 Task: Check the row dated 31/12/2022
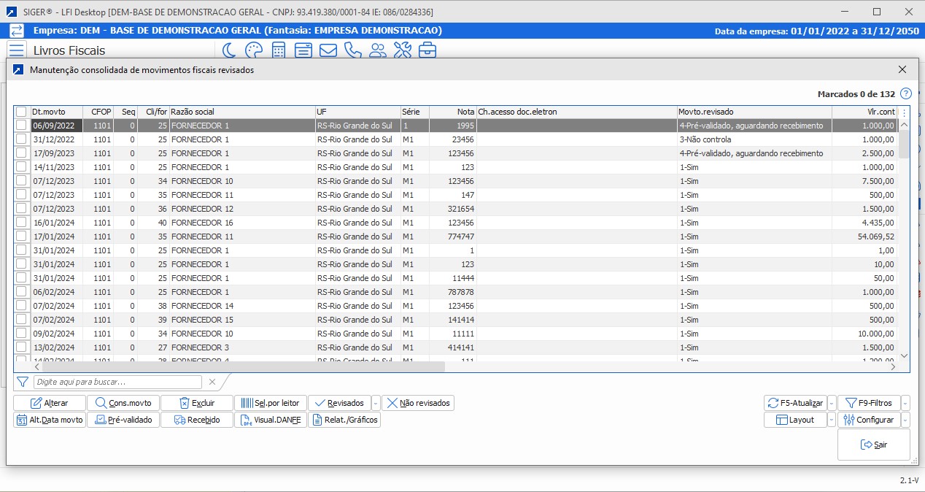point(22,139)
